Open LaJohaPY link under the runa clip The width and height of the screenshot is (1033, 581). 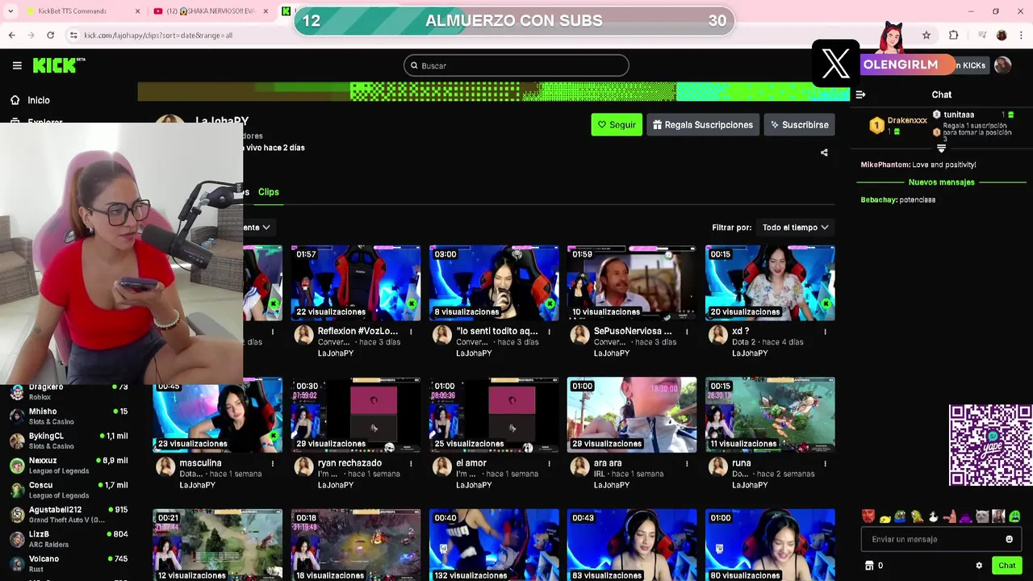coord(750,485)
